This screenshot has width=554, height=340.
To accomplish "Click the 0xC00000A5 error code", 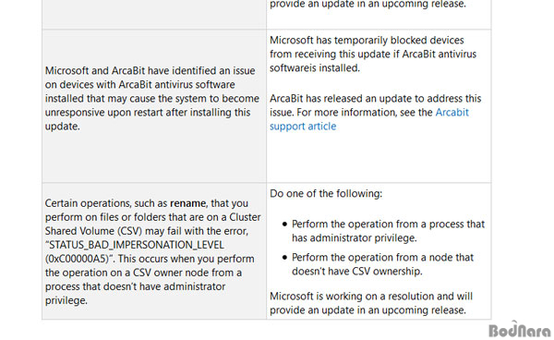I will coord(77,259).
